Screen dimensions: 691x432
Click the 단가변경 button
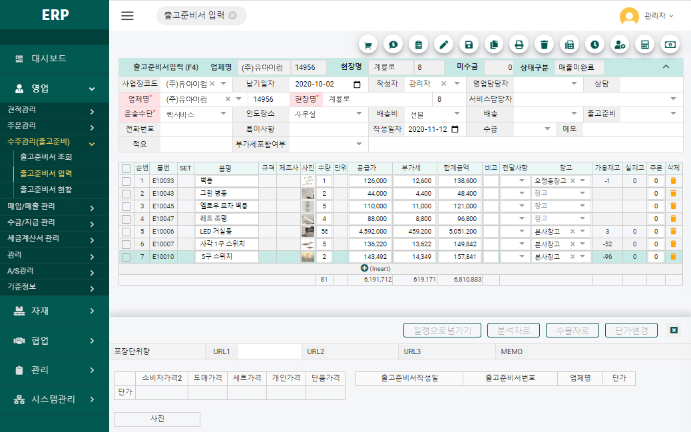coord(630,329)
